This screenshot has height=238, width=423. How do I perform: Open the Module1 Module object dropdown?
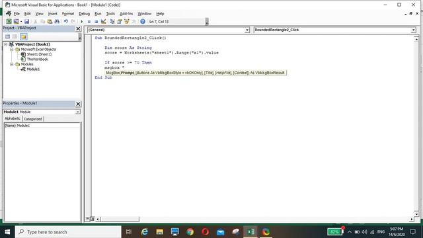click(78, 112)
